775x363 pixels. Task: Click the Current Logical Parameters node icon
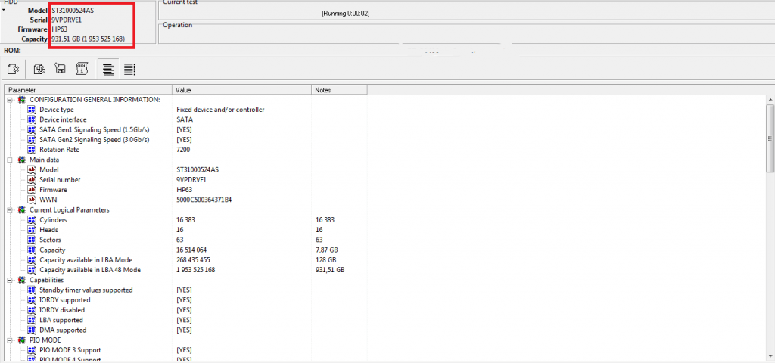coord(22,210)
